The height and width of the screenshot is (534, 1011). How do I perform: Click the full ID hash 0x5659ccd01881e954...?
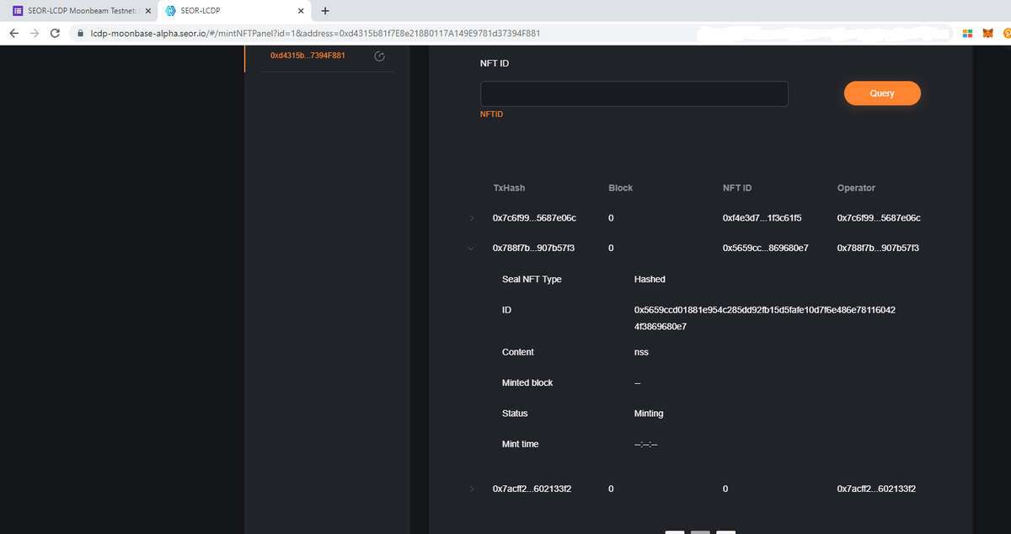765,318
